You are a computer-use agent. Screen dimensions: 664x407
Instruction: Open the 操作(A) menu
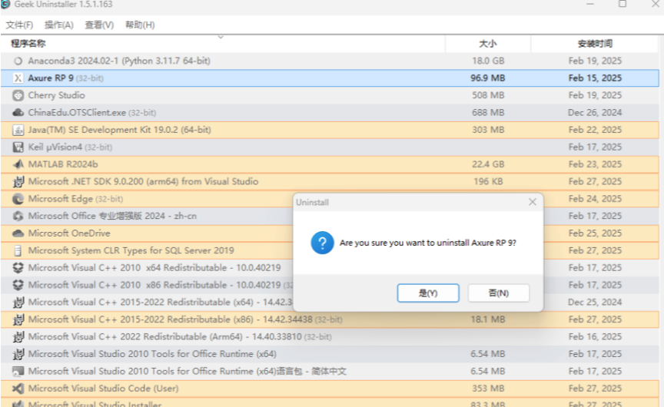[59, 25]
